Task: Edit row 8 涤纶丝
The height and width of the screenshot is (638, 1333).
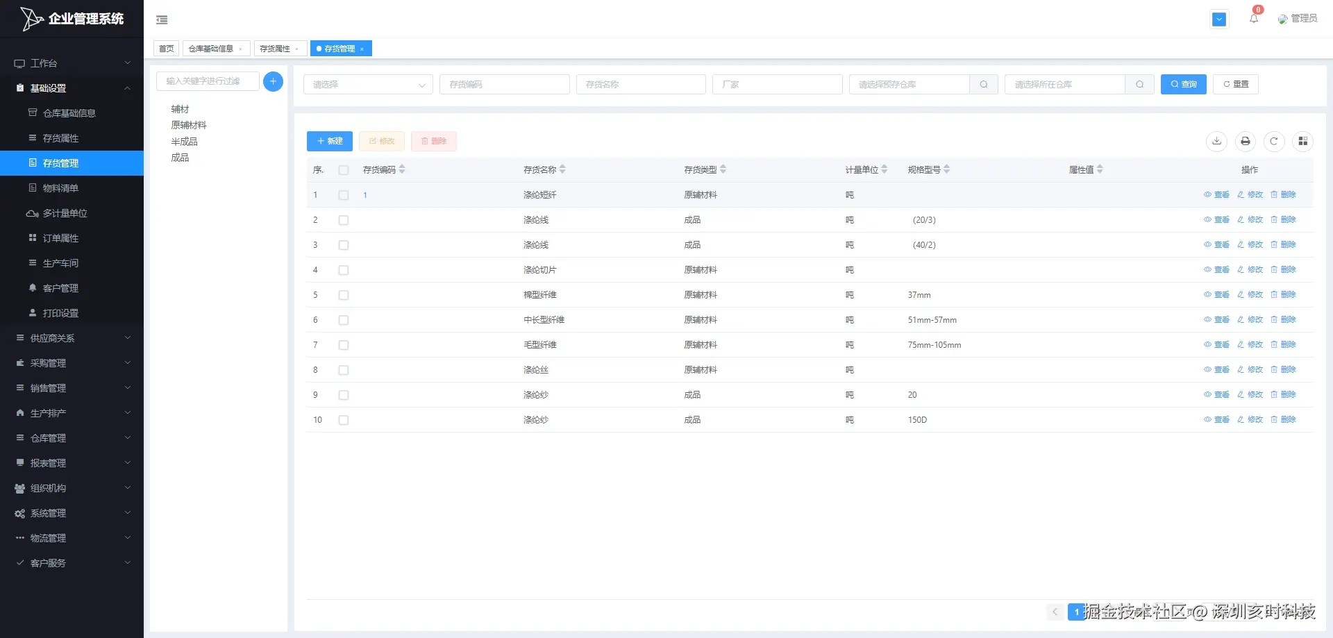Action: coord(1250,370)
